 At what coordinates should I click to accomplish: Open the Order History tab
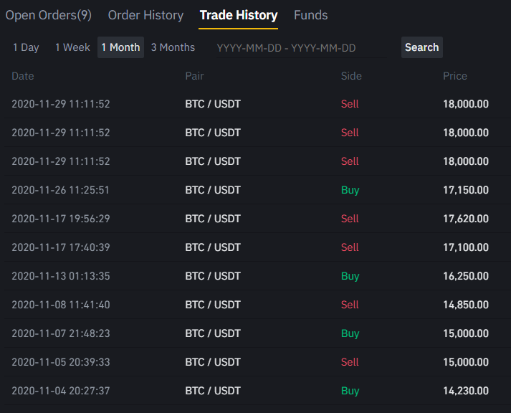tap(145, 15)
